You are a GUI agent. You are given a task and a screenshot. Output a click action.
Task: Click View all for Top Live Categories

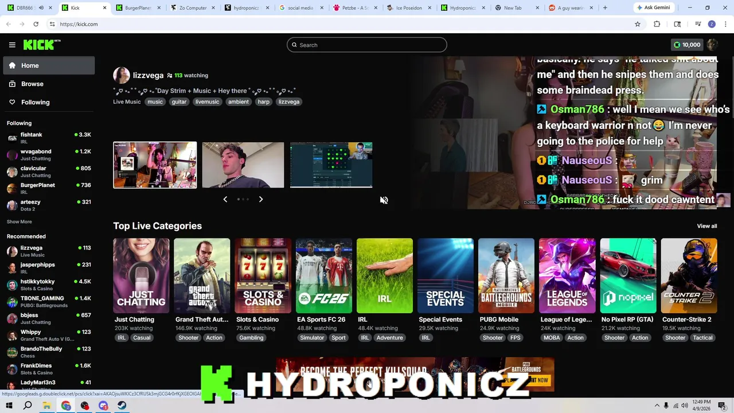(x=706, y=226)
